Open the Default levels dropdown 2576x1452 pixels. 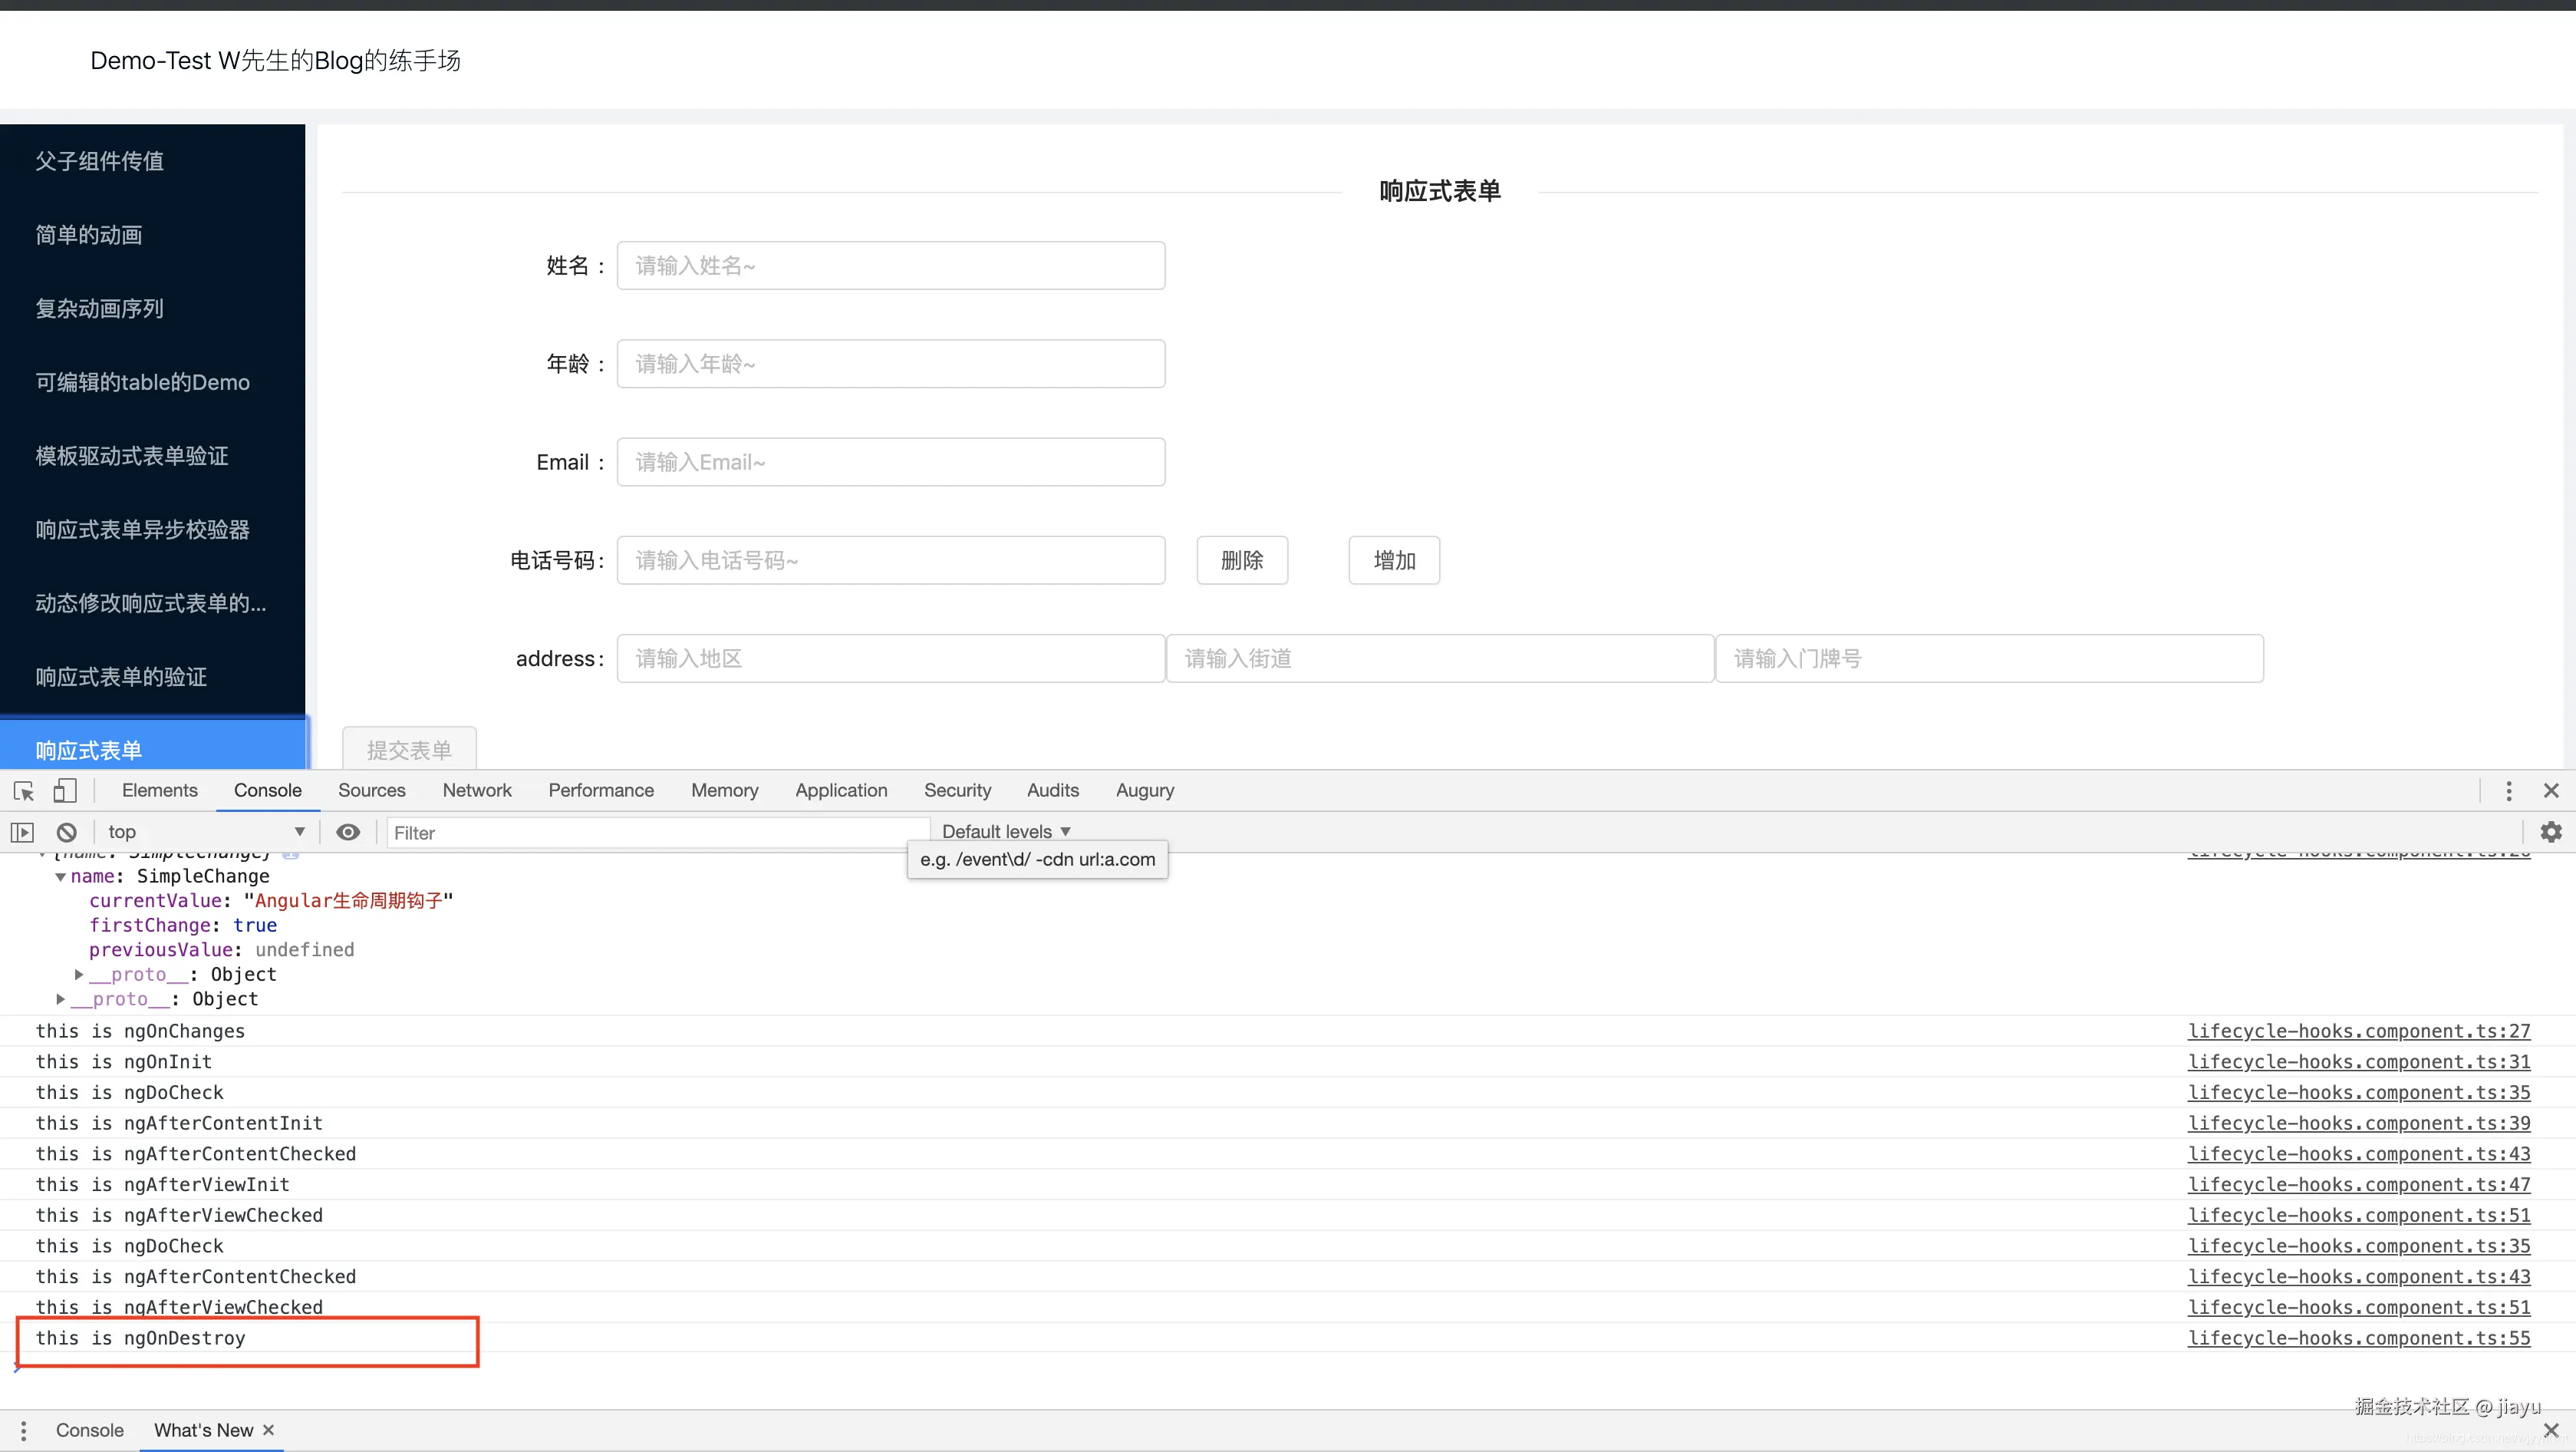(1006, 833)
